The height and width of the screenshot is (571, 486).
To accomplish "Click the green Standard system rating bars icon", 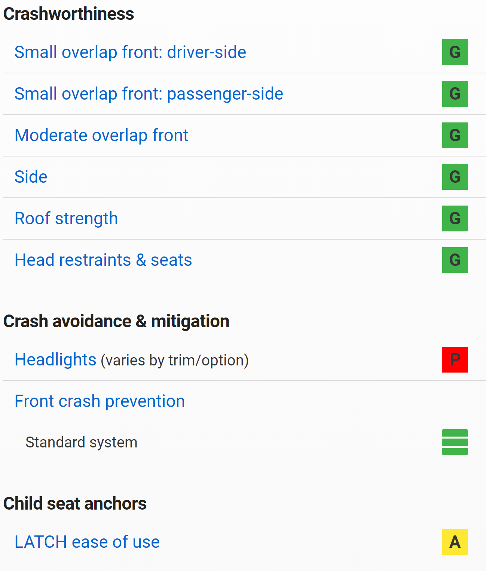I will 455,442.
